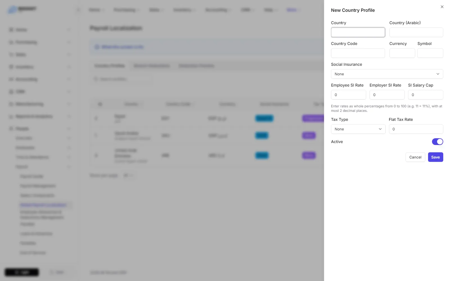Select the Employer SI Rate field
The image size is (450, 281).
(387, 95)
